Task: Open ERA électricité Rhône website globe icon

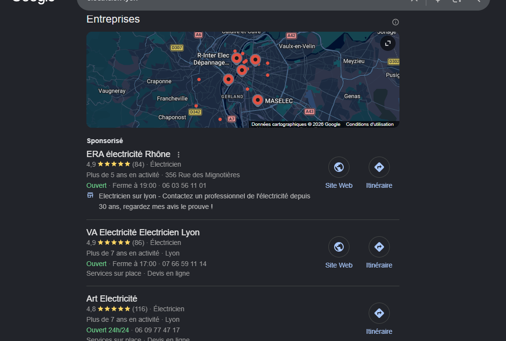Action: coord(339,167)
